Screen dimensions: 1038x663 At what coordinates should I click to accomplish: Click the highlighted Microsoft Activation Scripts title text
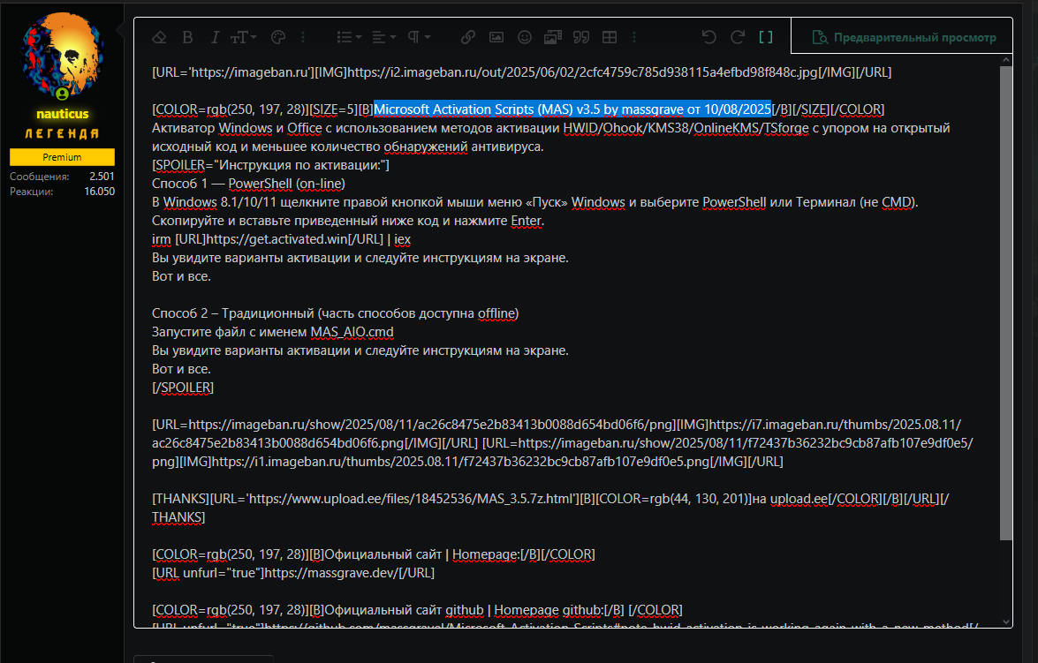tap(572, 109)
